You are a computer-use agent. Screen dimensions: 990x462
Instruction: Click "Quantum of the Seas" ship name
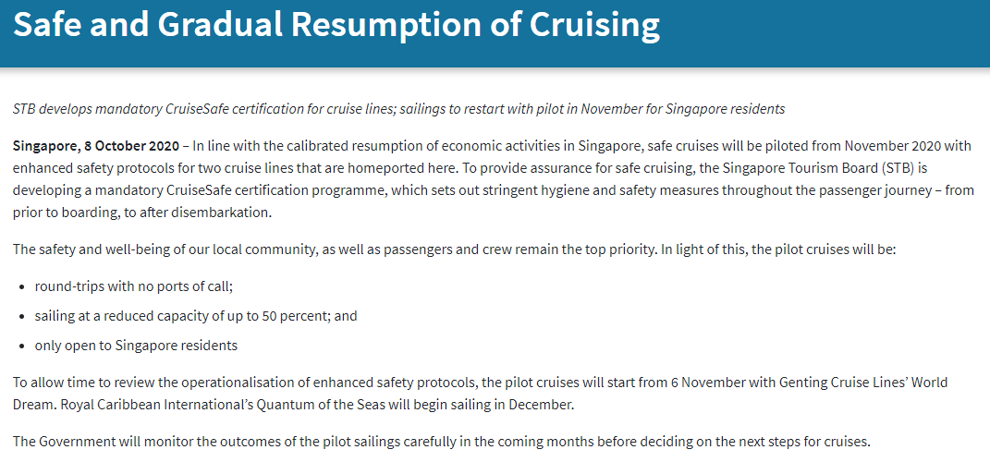pyautogui.click(x=312, y=405)
